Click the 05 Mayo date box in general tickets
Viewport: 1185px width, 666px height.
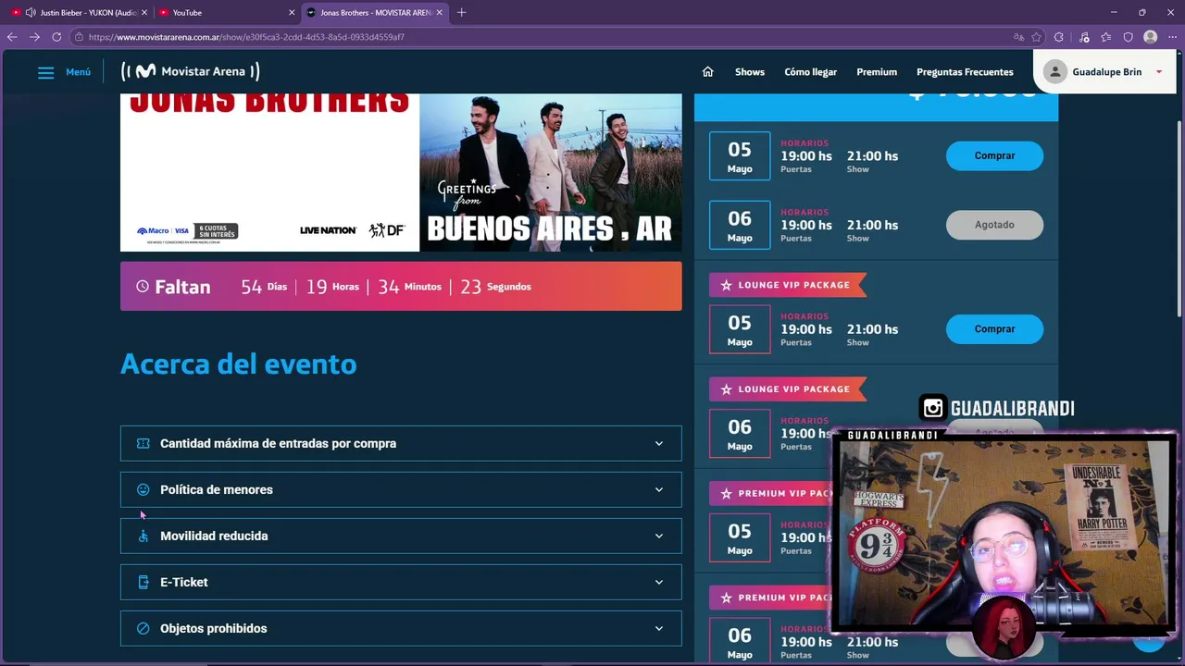click(740, 156)
